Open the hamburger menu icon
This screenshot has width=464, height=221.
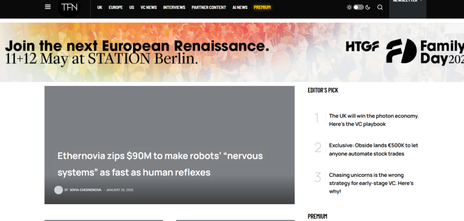(x=48, y=7)
